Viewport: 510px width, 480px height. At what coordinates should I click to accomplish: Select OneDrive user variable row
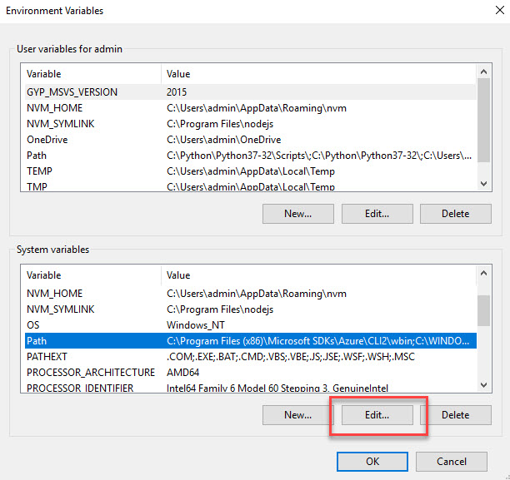point(47,140)
